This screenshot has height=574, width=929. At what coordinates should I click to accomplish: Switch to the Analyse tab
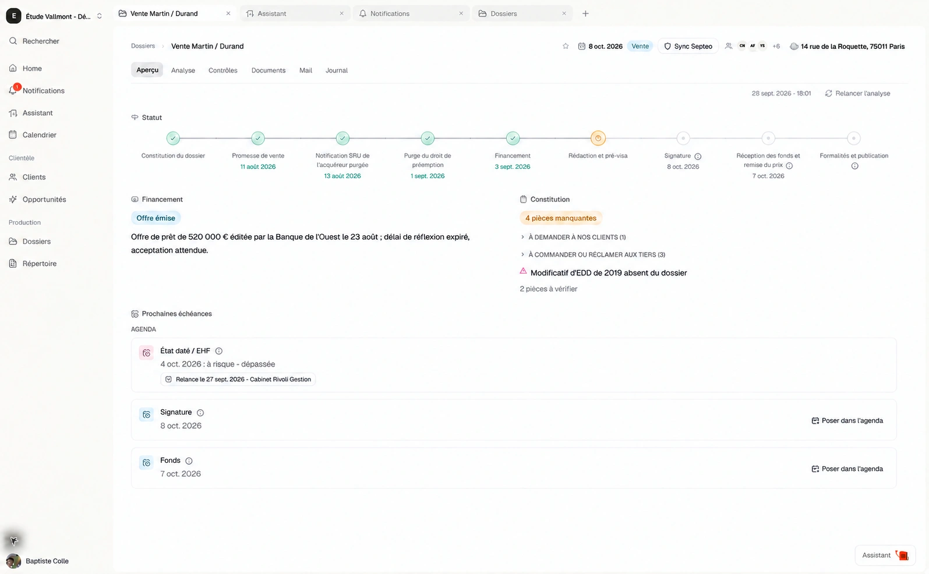click(x=183, y=70)
